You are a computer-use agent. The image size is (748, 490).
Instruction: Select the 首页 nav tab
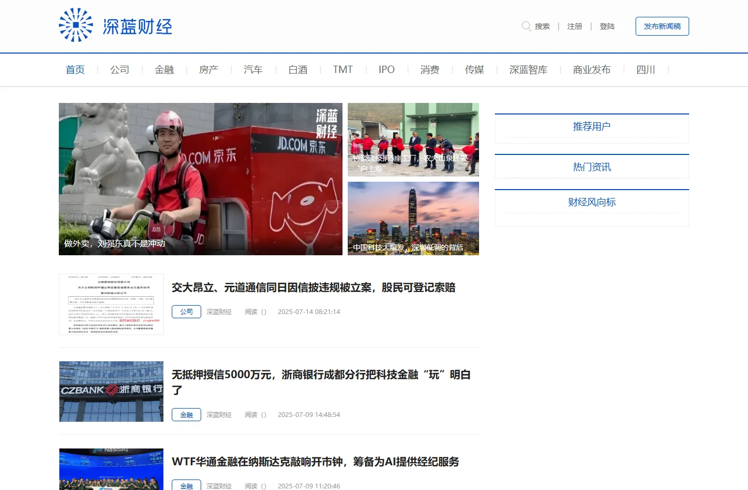75,70
